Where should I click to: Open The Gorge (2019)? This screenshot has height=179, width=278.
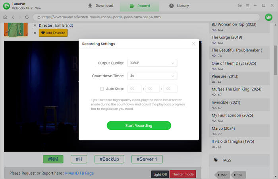(227, 37)
